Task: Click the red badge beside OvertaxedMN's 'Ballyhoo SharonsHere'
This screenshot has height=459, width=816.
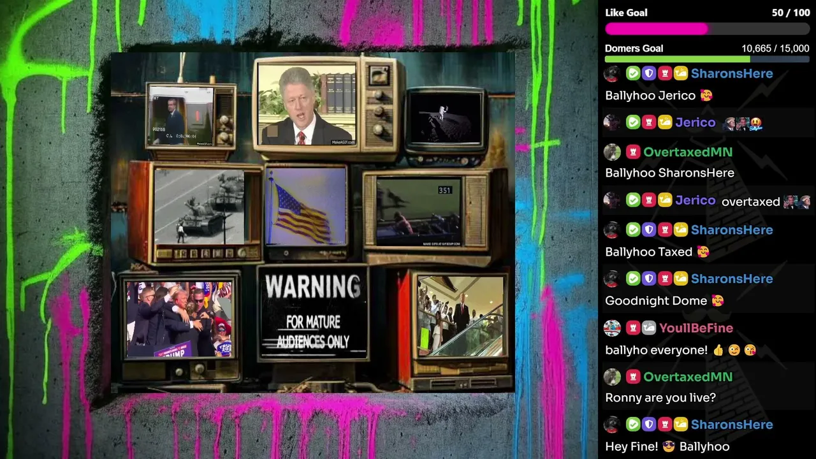Action: [632, 152]
